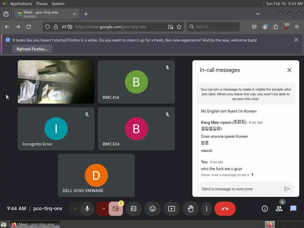This screenshot has height=228, width=304.
Task: Click the clock showing Sun Feb 16, 9:44 AM
Action: [284, 4]
